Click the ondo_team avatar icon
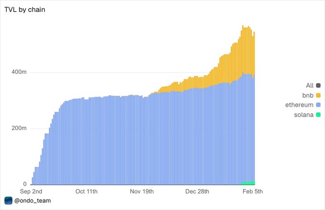Image resolution: width=325 pixels, height=210 pixels. pos(8,200)
